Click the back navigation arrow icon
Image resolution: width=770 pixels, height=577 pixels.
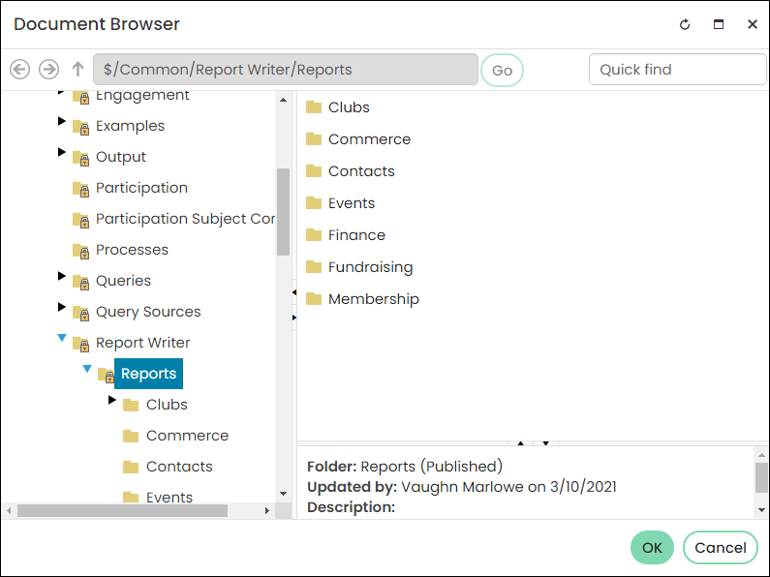click(19, 69)
